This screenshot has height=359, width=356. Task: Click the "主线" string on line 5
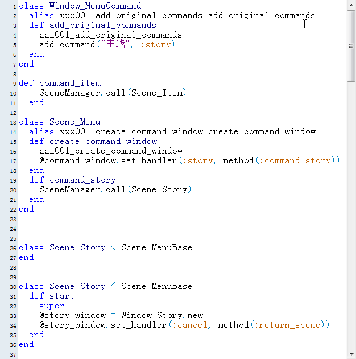click(x=115, y=44)
